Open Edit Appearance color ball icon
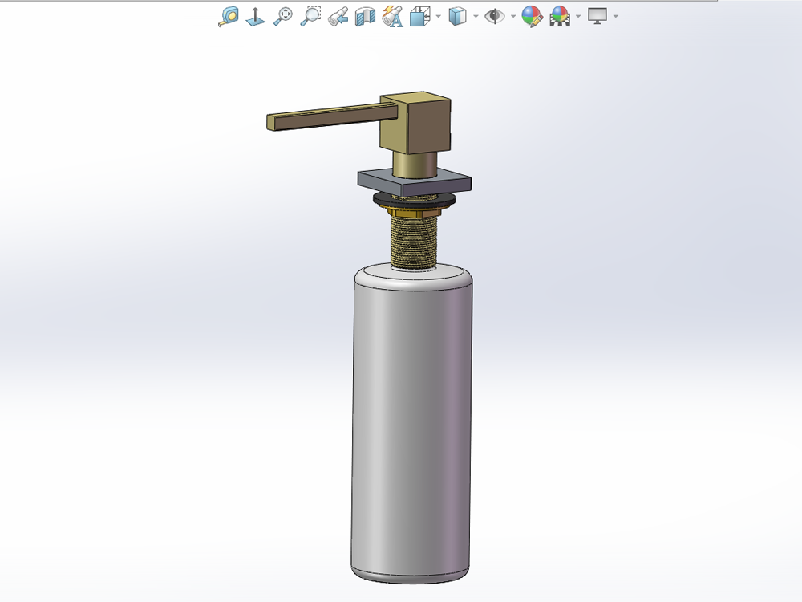The height and width of the screenshot is (602, 802). pos(532,16)
